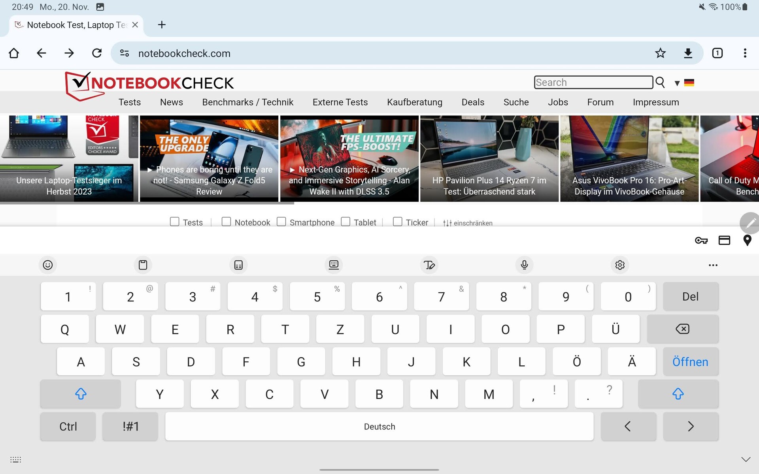Screen dimensions: 759x474
Task: Enable the Smartphone filter checkbox
Action: (281, 222)
